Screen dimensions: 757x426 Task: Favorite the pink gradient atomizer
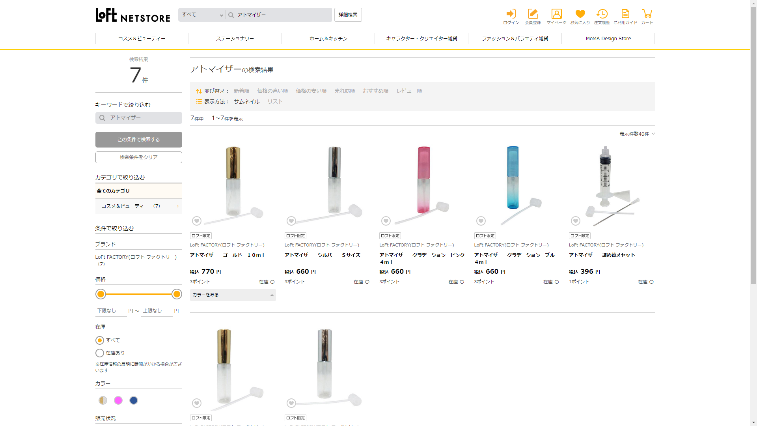click(386, 221)
